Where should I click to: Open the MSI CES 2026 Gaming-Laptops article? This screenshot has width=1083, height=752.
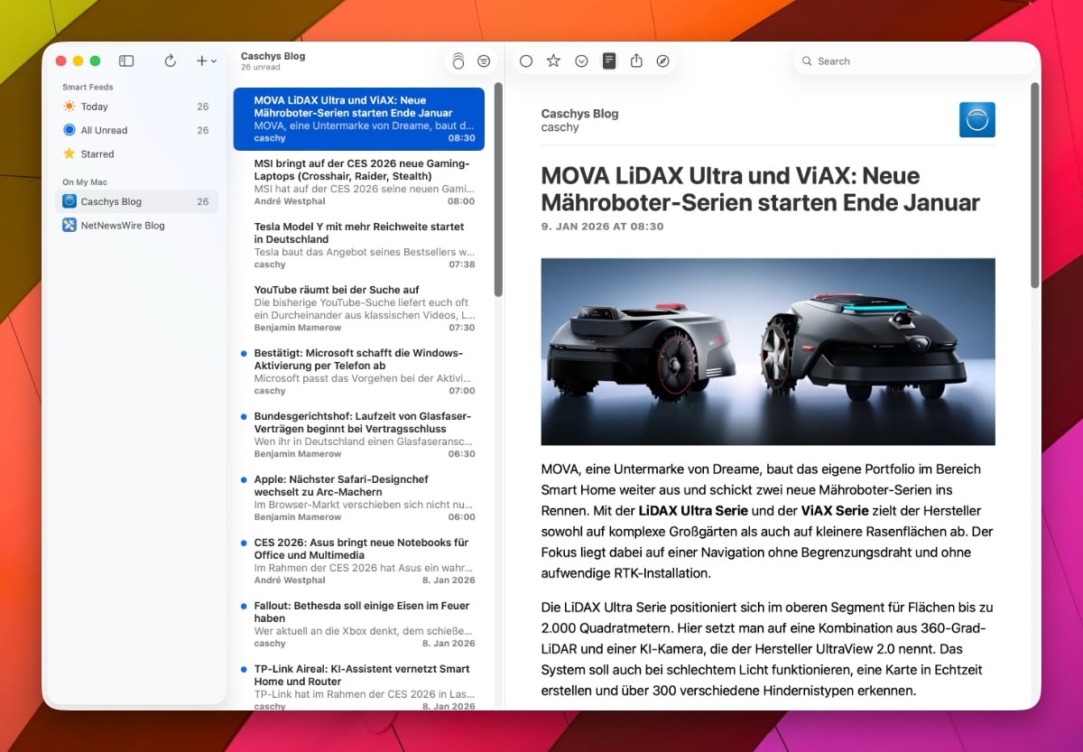[x=359, y=181]
